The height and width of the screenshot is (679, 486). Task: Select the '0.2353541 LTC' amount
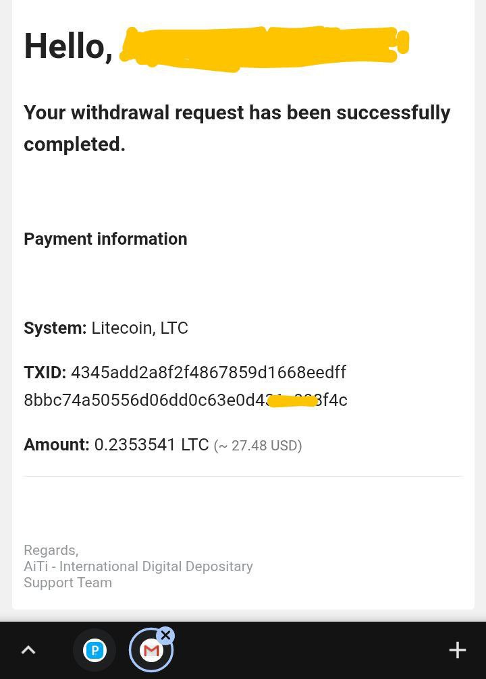point(151,445)
